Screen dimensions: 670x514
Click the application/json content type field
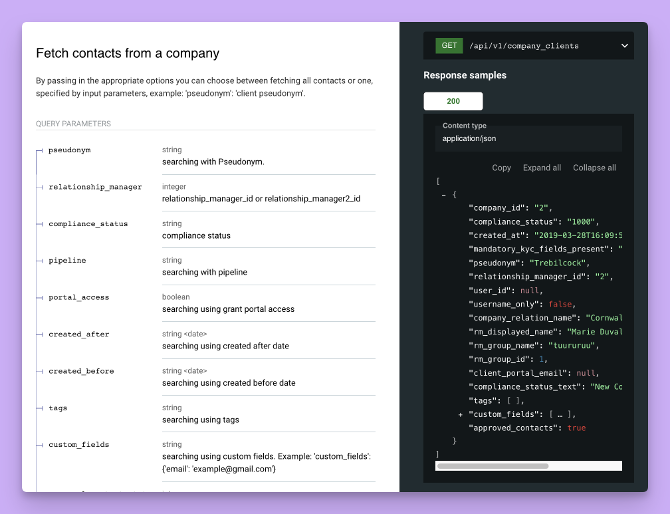pos(528,138)
